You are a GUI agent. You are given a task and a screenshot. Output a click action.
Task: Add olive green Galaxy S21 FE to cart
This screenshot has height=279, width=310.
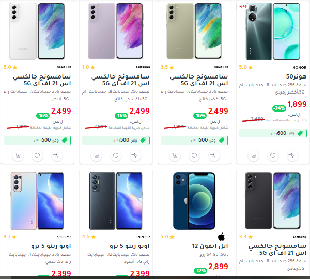click(175, 156)
